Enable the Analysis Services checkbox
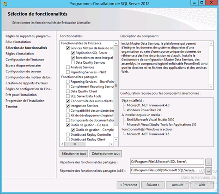The width and height of the screenshot is (219, 194). tap(68, 67)
